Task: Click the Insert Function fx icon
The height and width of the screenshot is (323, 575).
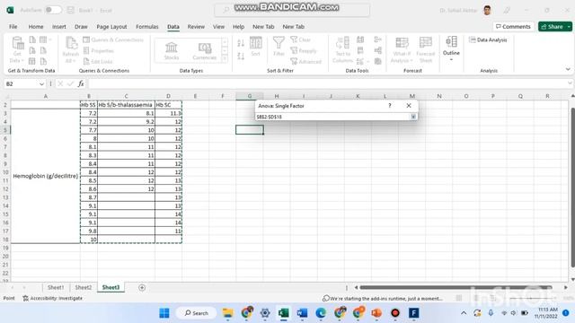Action: [81, 84]
